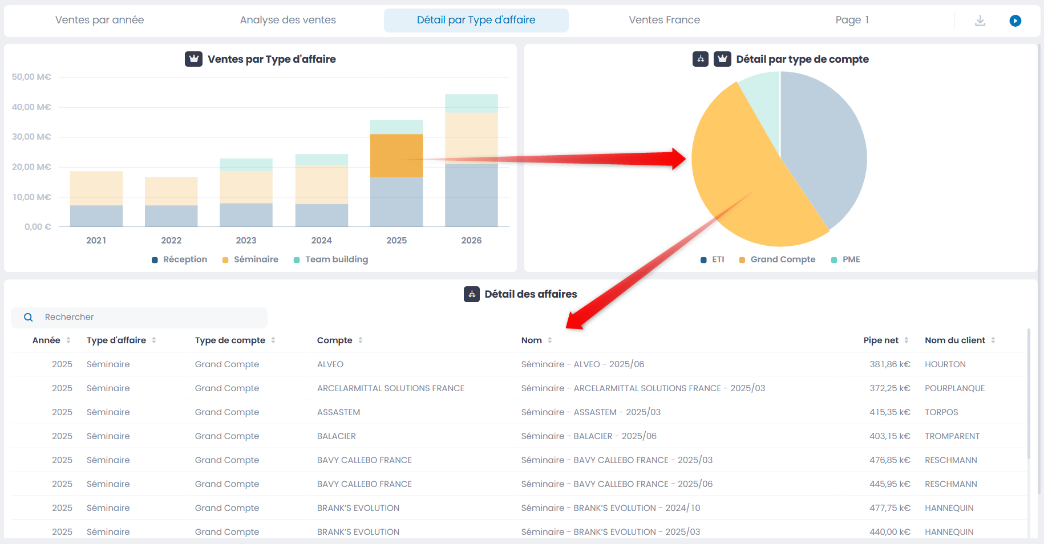Open the Ventes France tab
The width and height of the screenshot is (1044, 544).
pyautogui.click(x=664, y=20)
